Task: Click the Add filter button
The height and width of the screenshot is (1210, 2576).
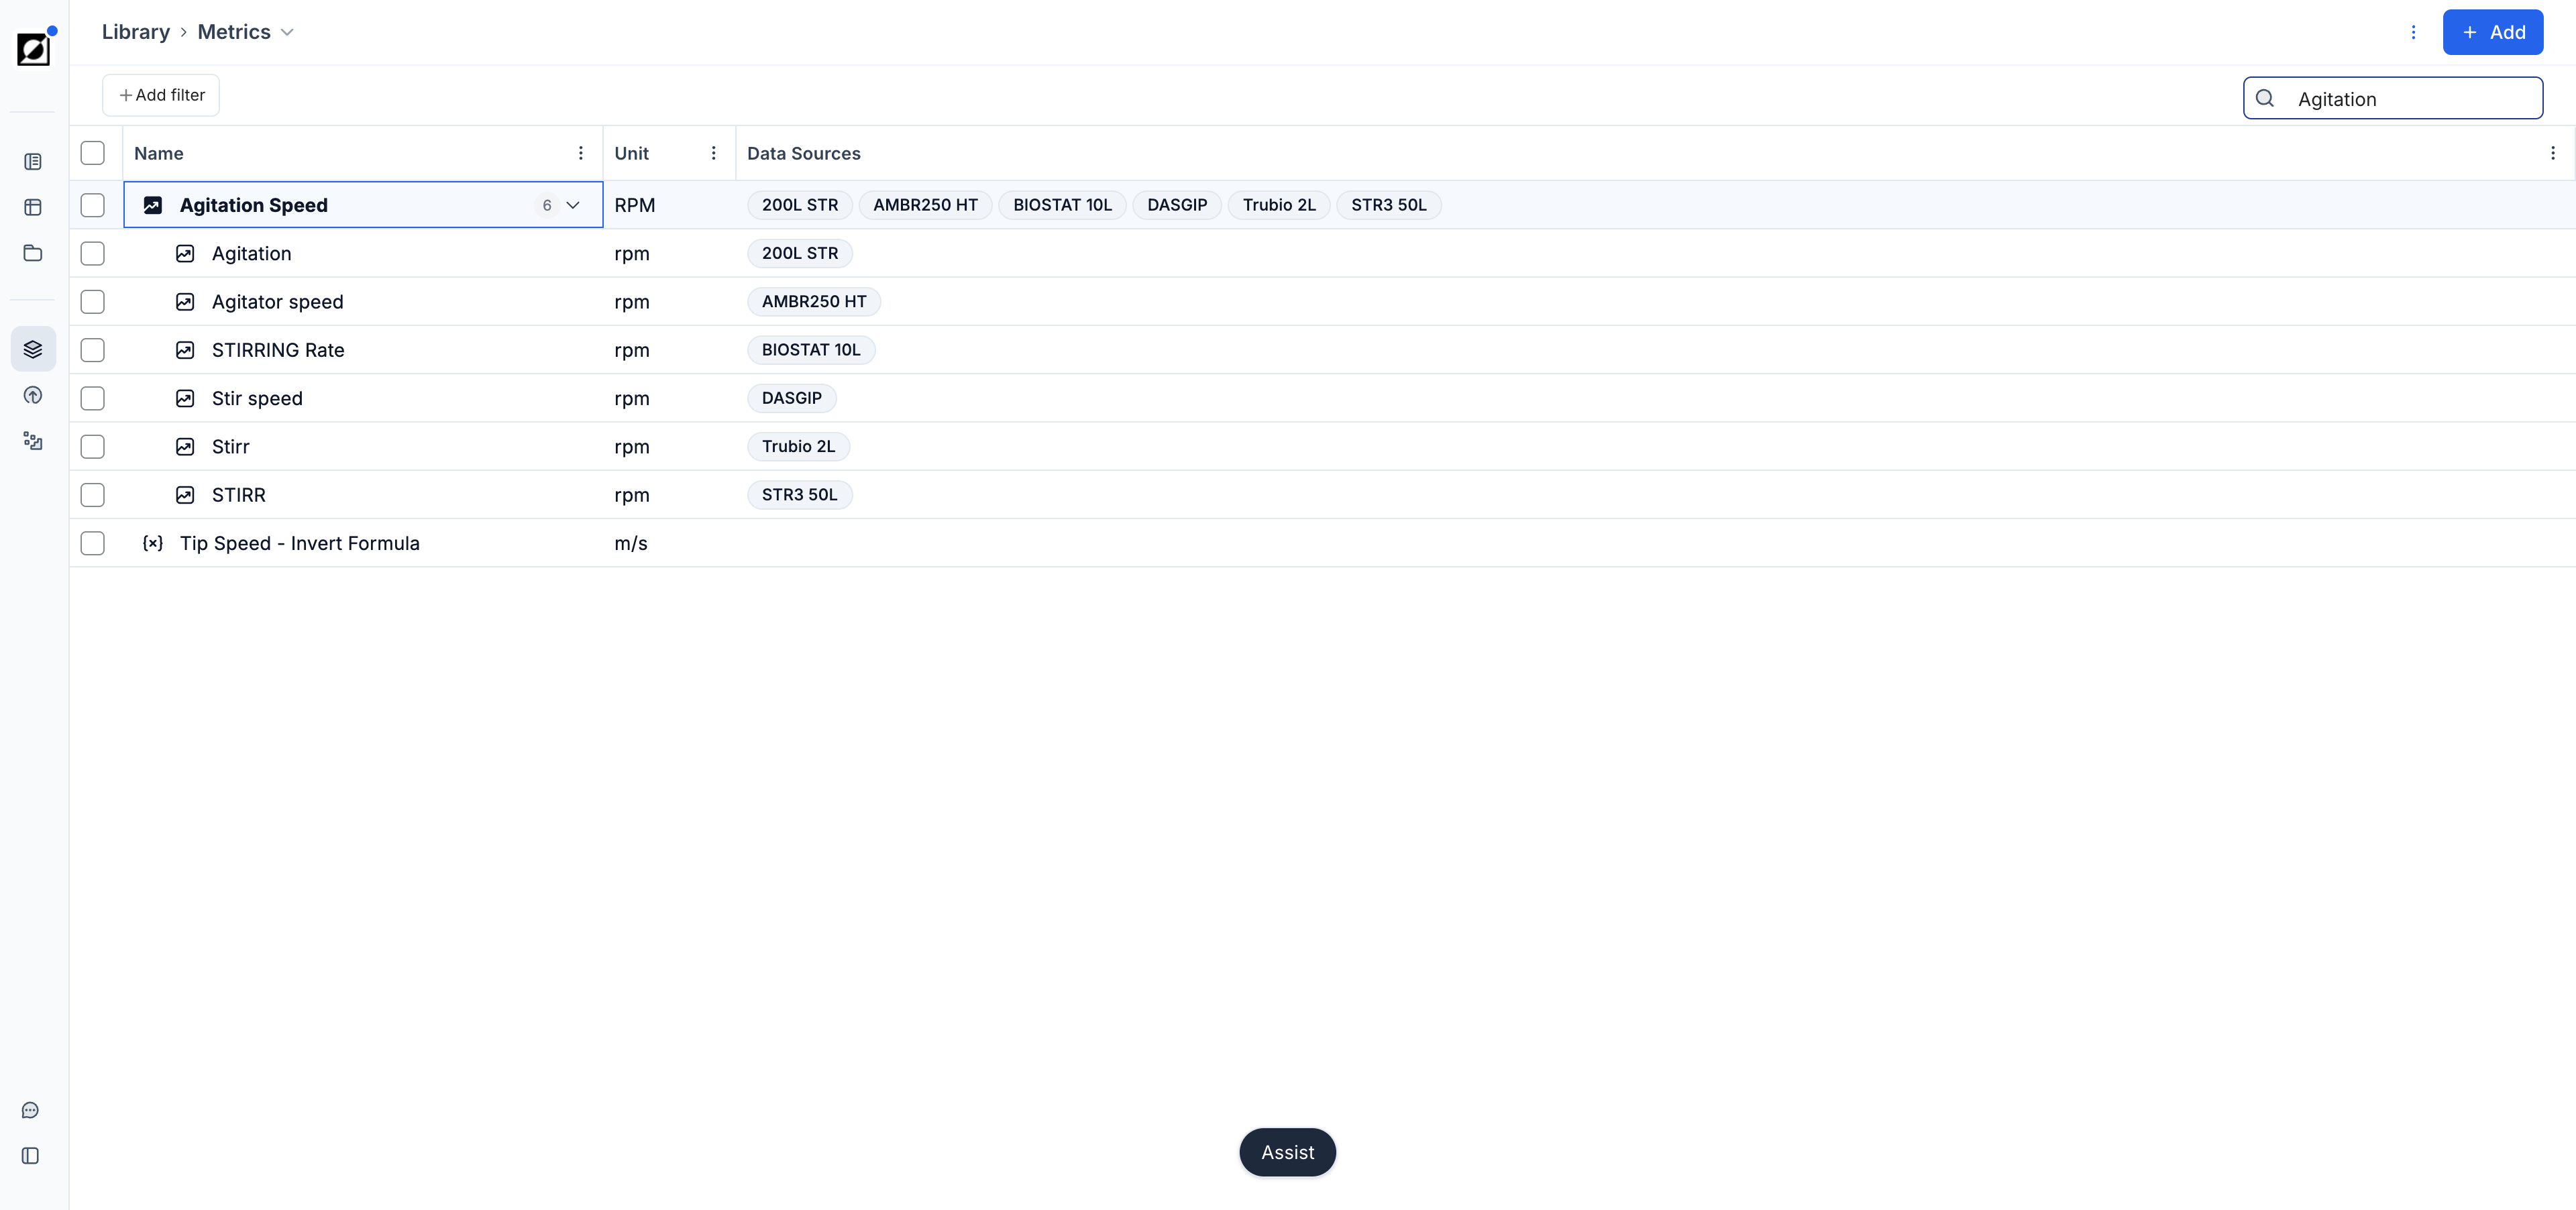Action: coord(161,95)
